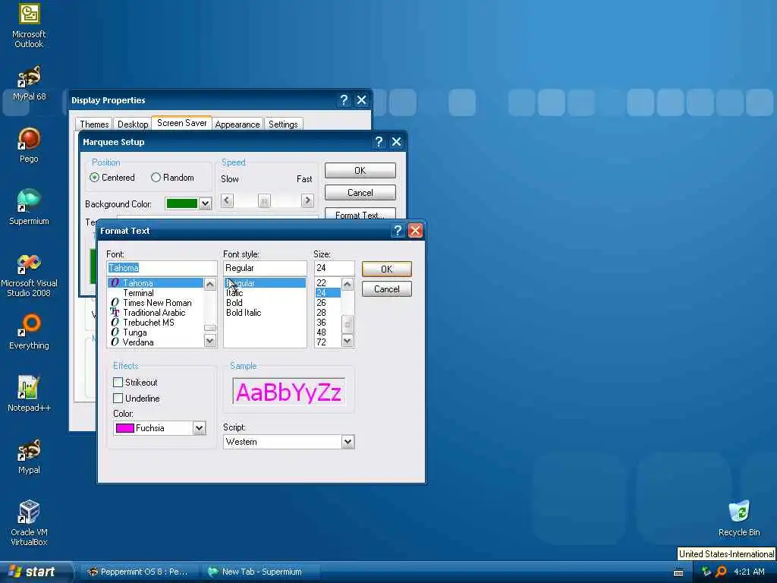The width and height of the screenshot is (777, 583).
Task: Close the Format Text dialog
Action: tap(415, 231)
